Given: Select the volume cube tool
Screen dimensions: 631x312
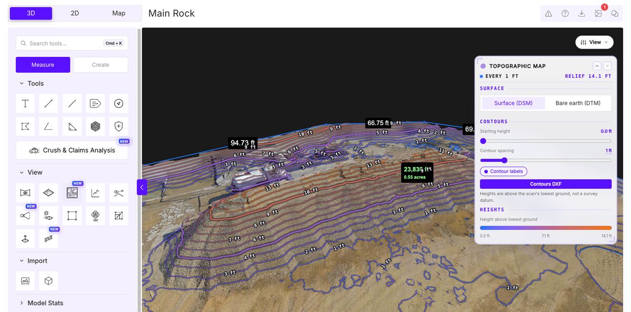Looking at the screenshot, I should click(95, 126).
